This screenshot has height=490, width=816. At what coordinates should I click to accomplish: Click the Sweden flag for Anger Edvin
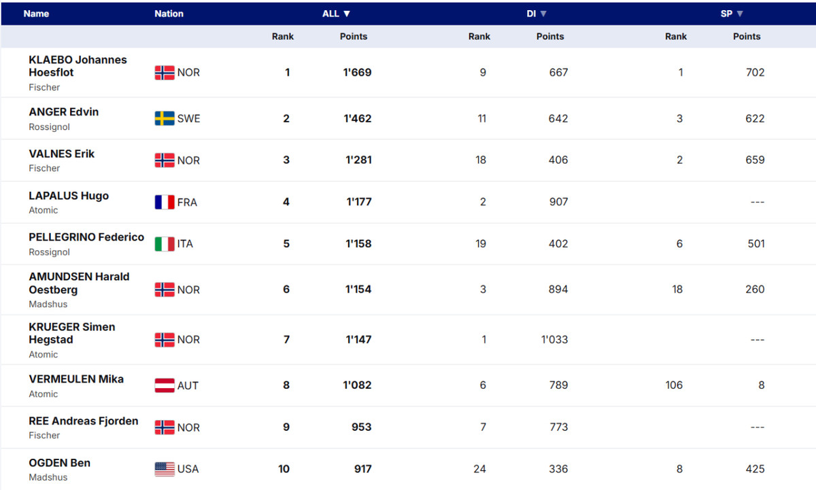click(x=165, y=119)
